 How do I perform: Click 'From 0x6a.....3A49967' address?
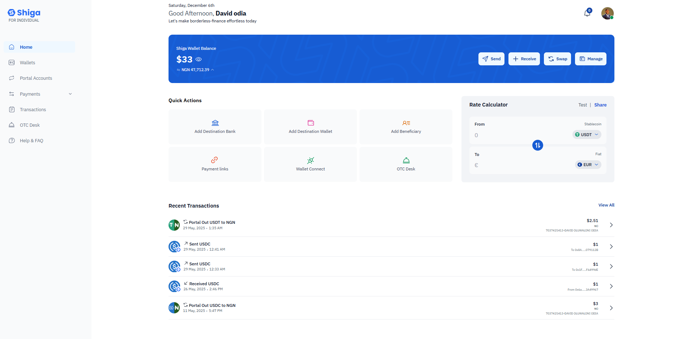pyautogui.click(x=583, y=290)
